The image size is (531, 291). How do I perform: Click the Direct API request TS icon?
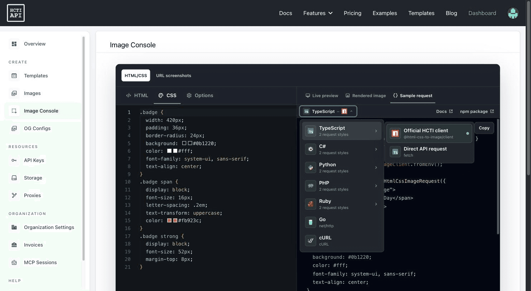click(395, 152)
